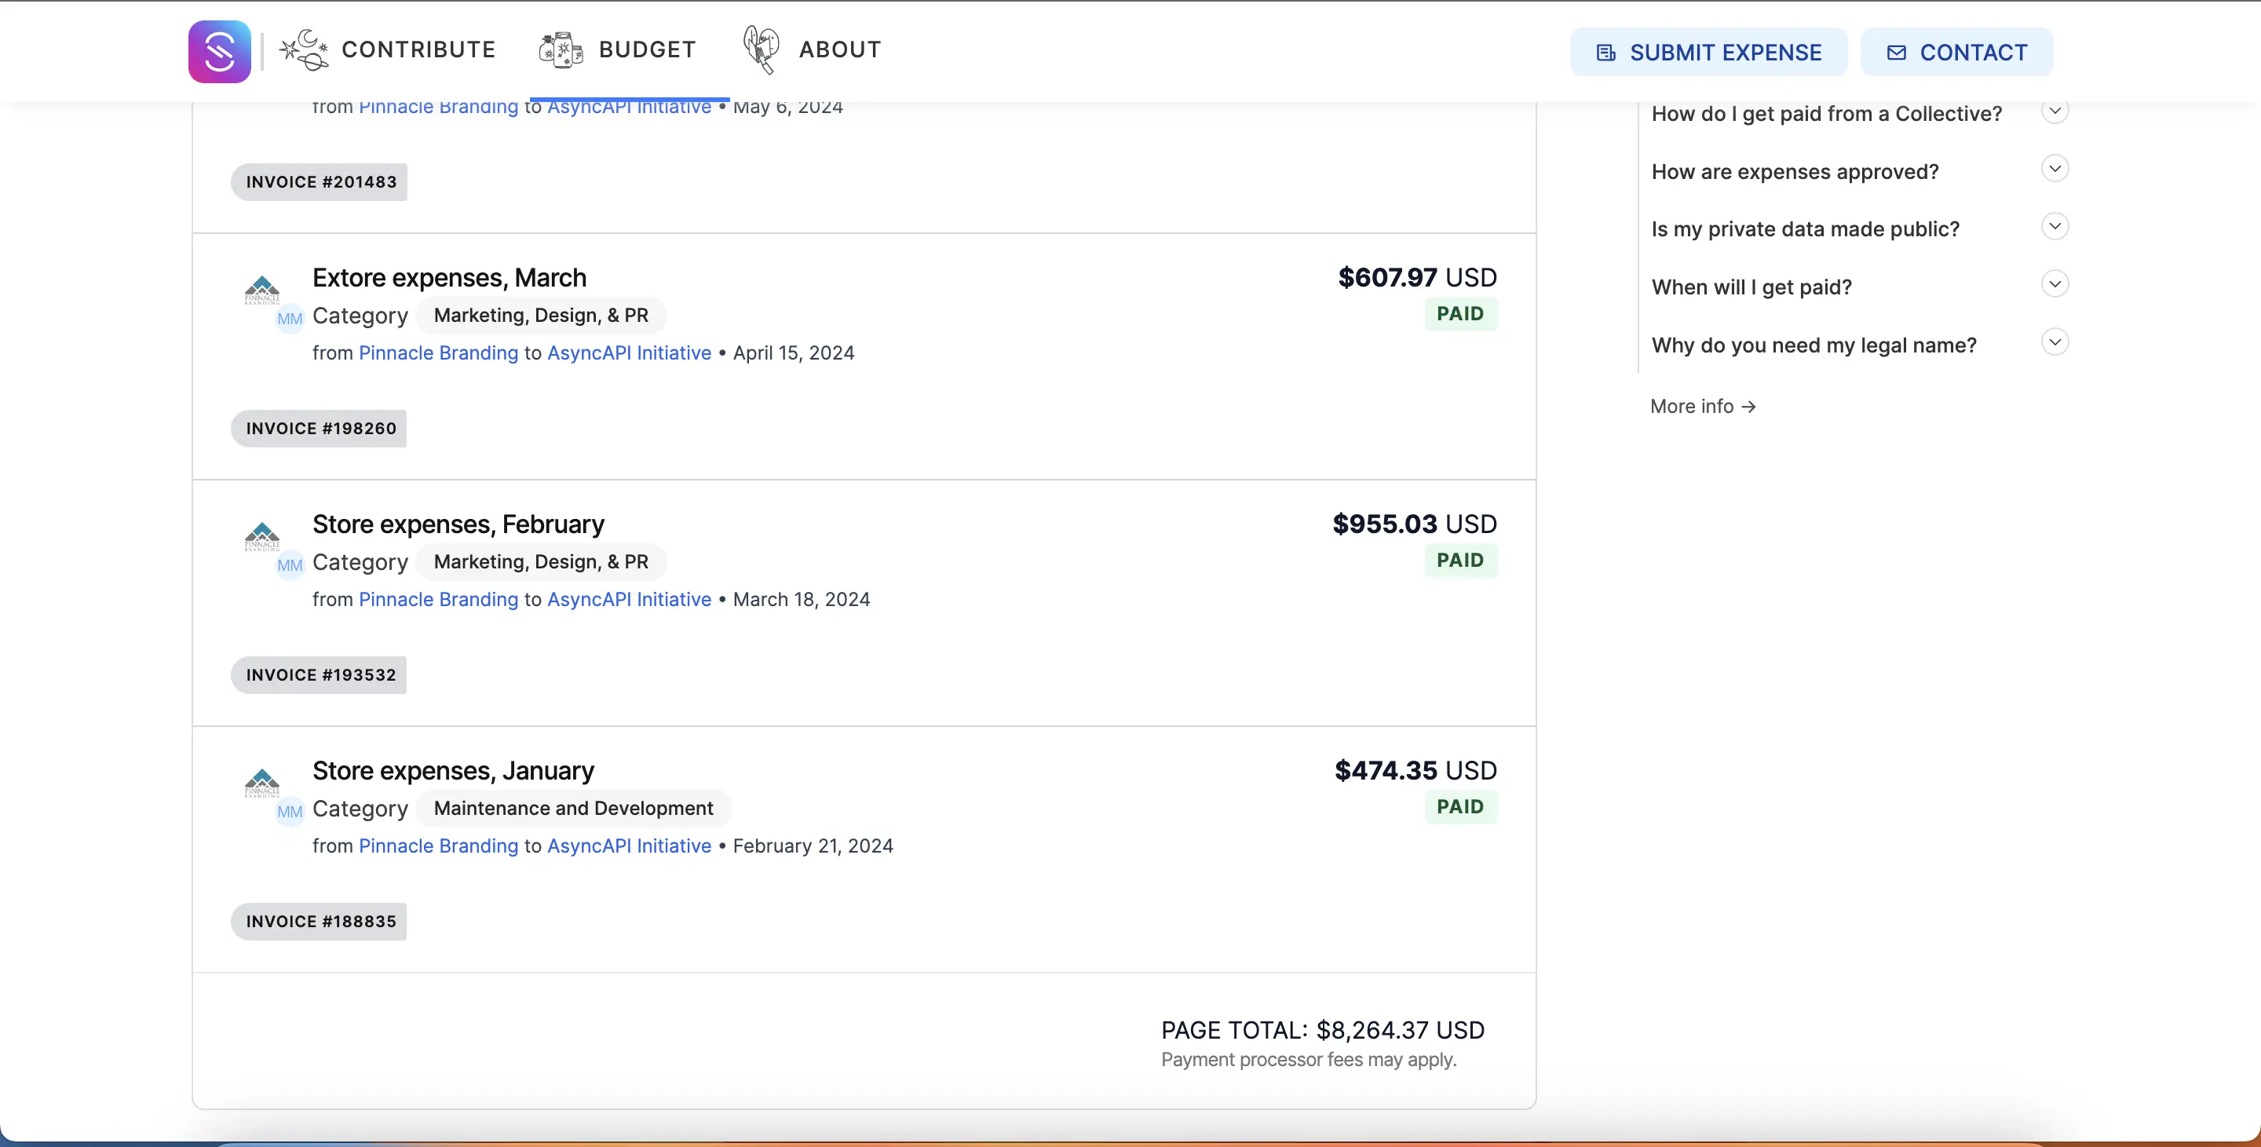2261x1147 pixels.
Task: Expand 'When will I get paid?' chevron
Action: [x=2054, y=284]
